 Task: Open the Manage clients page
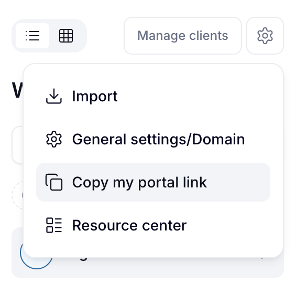pyautogui.click(x=183, y=36)
